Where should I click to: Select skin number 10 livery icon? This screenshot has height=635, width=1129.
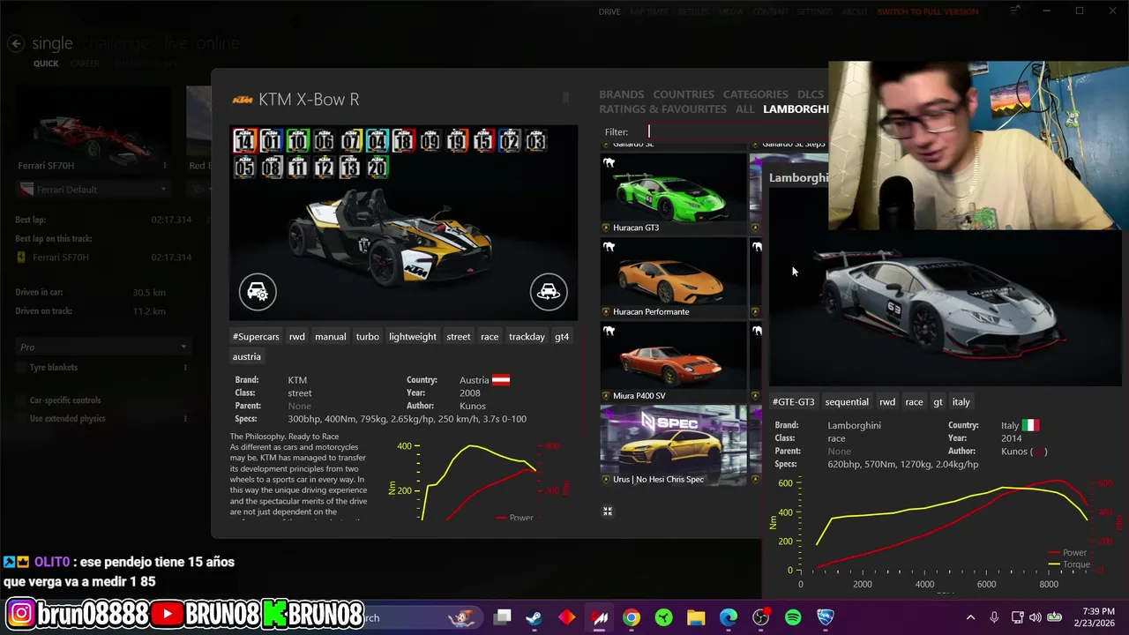pyautogui.click(x=297, y=141)
